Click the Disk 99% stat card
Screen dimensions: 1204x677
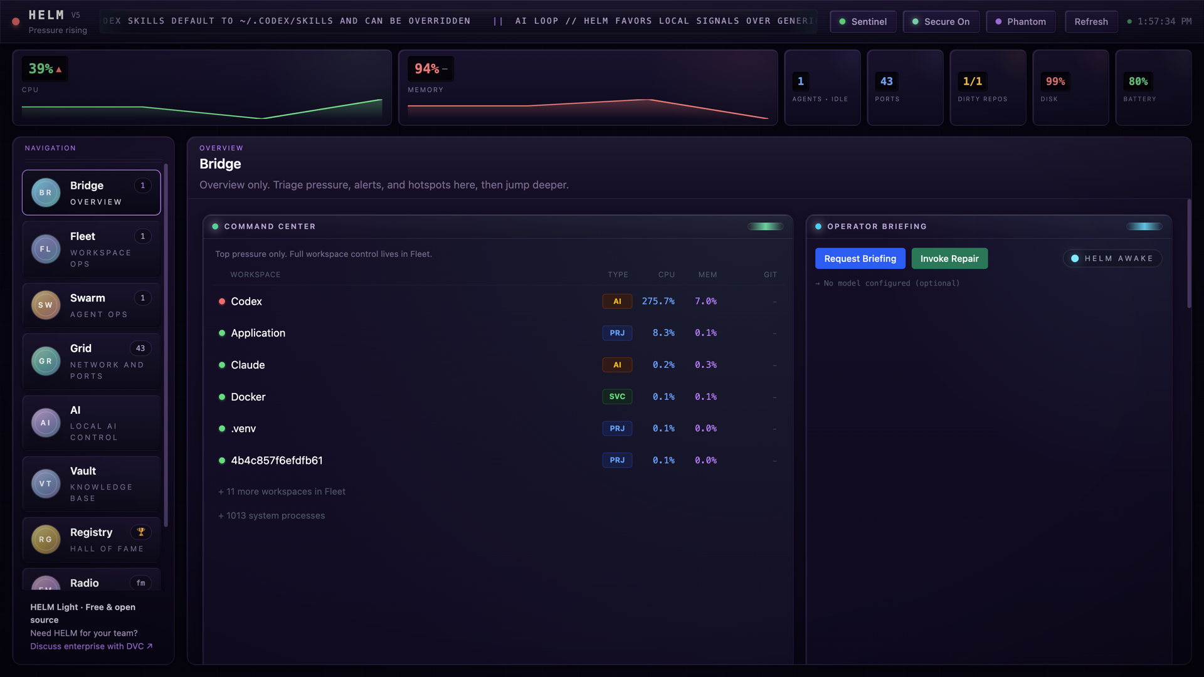[1070, 88]
